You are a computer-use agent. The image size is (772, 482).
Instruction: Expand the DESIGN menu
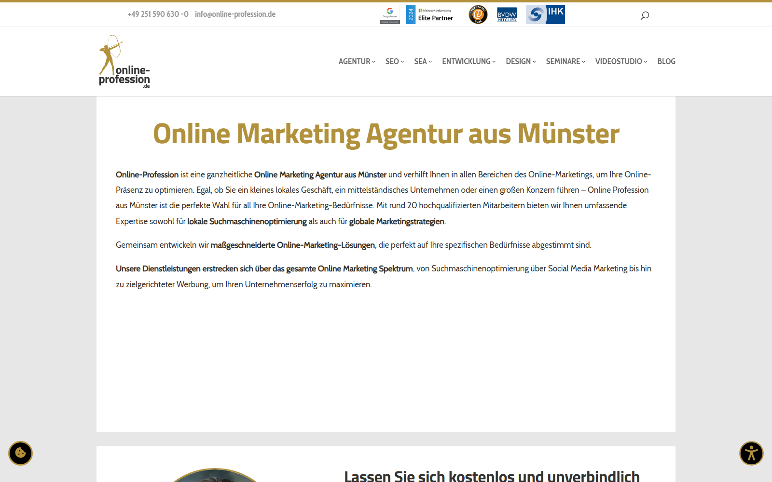pos(521,61)
